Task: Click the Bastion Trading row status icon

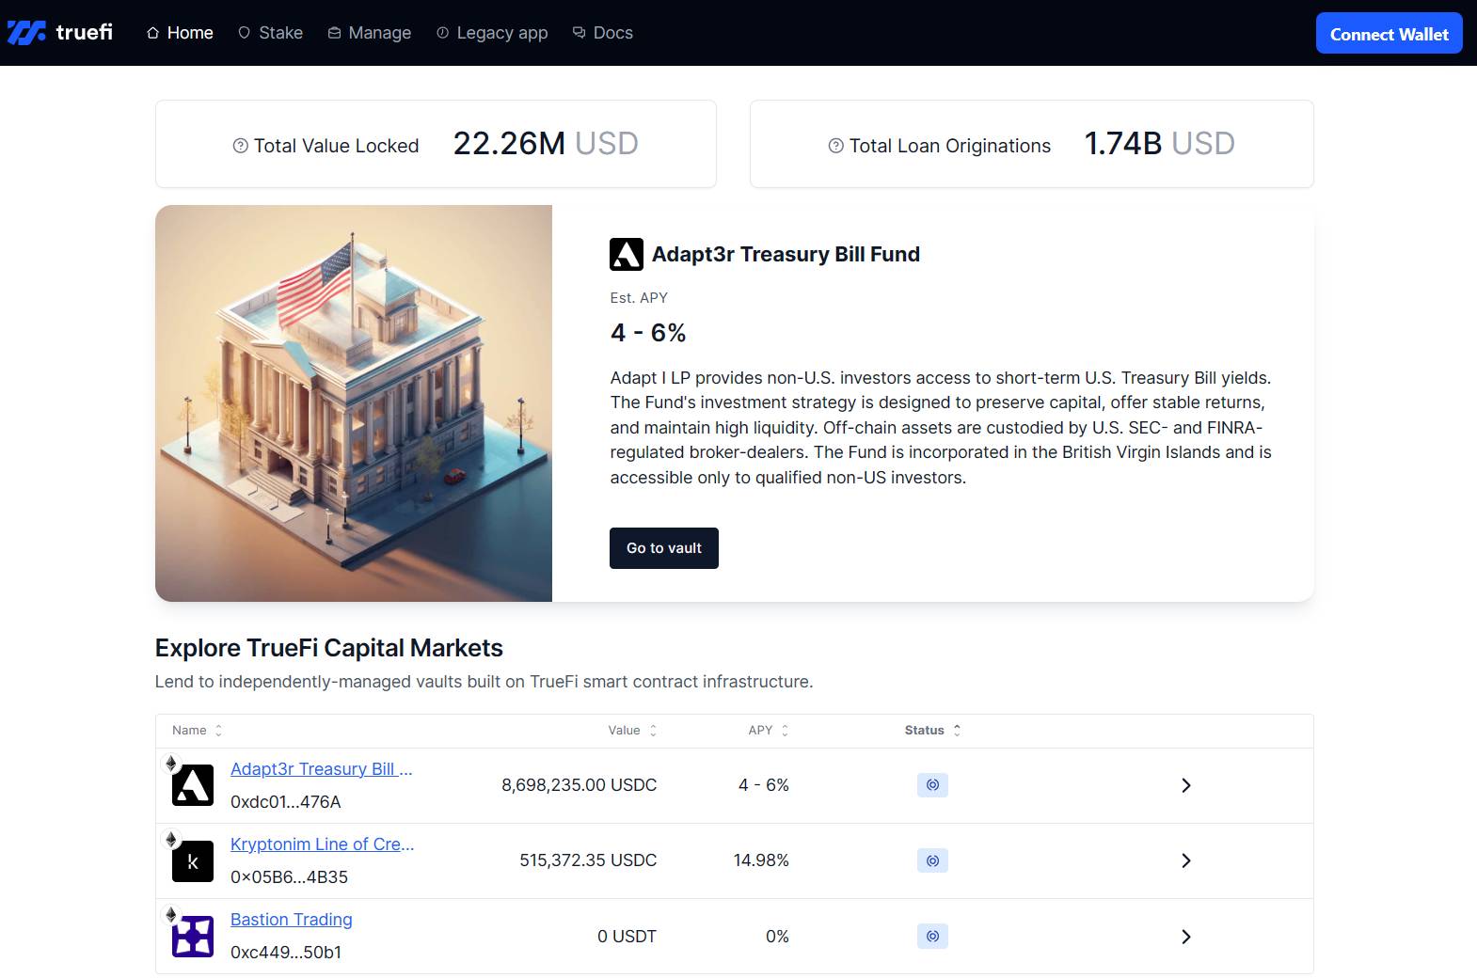Action: pos(932,936)
